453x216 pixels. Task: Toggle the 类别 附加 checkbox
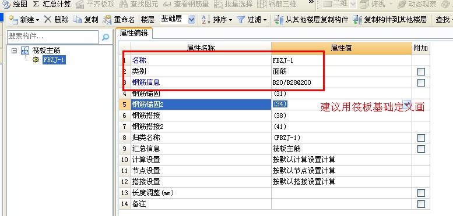(421, 71)
